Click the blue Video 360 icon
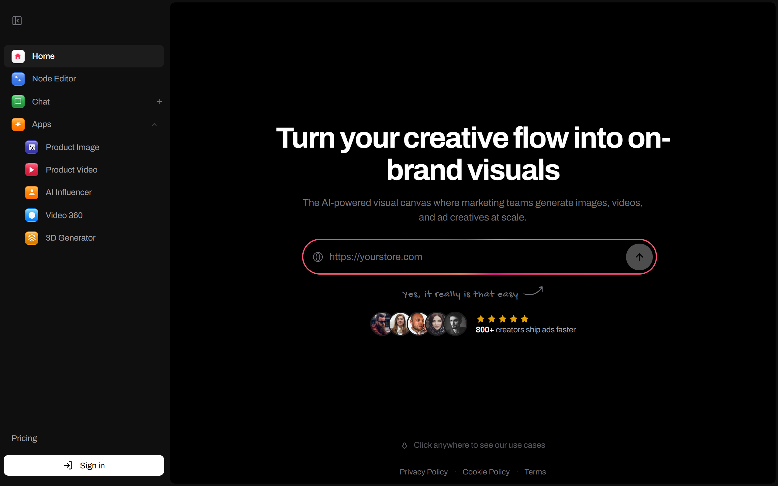The width and height of the screenshot is (778, 486). pos(32,215)
